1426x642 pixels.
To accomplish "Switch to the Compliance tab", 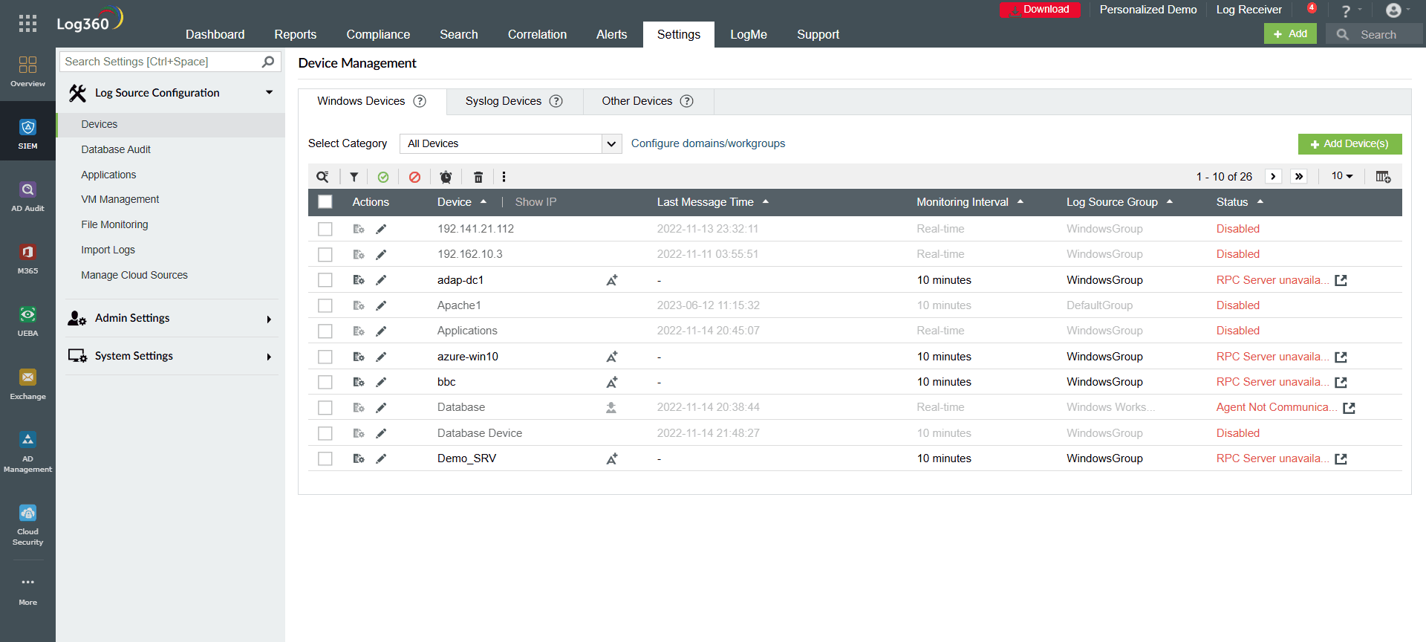I will coord(378,34).
